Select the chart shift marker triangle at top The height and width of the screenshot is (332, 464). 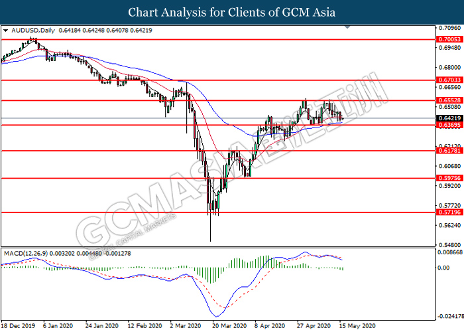[x=347, y=27]
